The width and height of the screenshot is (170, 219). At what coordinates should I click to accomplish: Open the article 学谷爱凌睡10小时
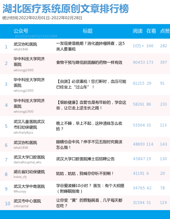(x=90, y=188)
